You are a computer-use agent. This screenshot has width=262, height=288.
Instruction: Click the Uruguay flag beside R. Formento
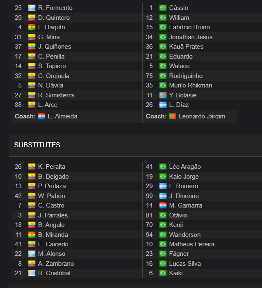32,8
